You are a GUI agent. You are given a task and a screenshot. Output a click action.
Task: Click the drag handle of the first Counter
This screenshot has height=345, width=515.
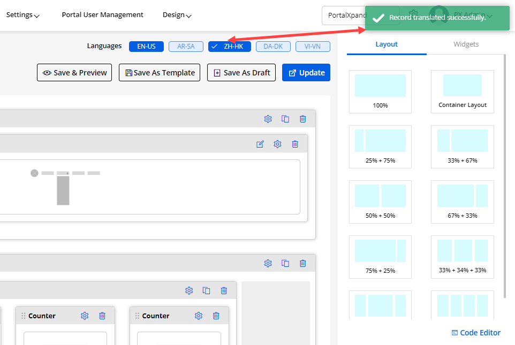click(24, 316)
